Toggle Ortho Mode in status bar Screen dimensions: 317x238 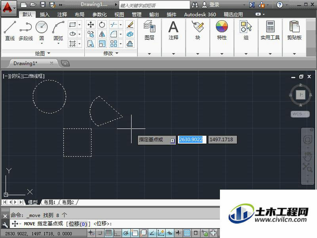(x=117, y=233)
